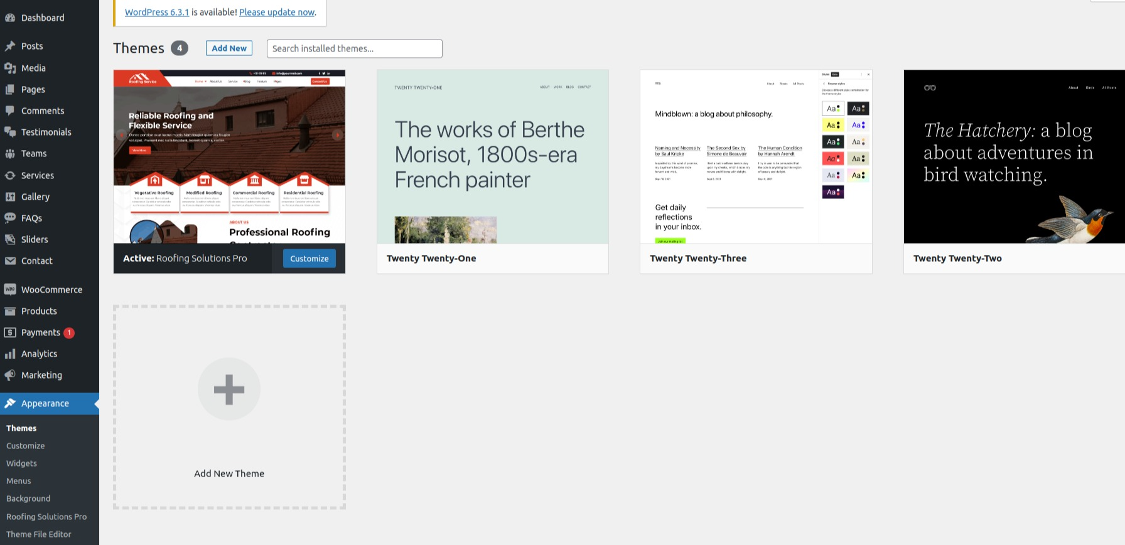The height and width of the screenshot is (545, 1125).
Task: Click the Add New Theme placeholder text
Action: (x=229, y=473)
